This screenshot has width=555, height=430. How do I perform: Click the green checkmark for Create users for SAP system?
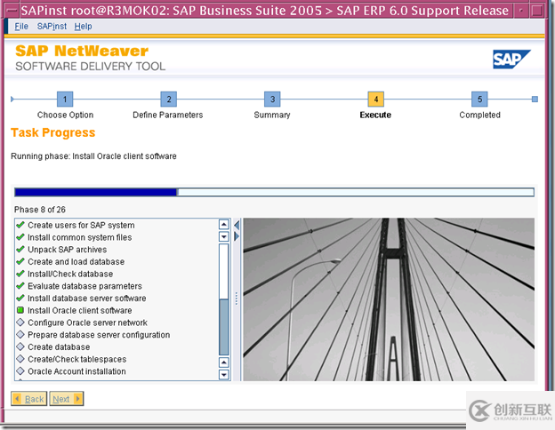click(x=20, y=225)
